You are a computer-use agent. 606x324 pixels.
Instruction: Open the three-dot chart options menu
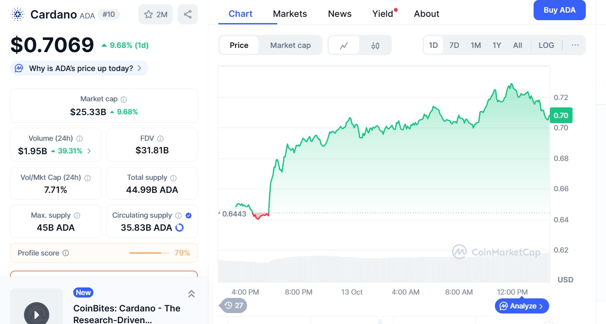point(575,45)
